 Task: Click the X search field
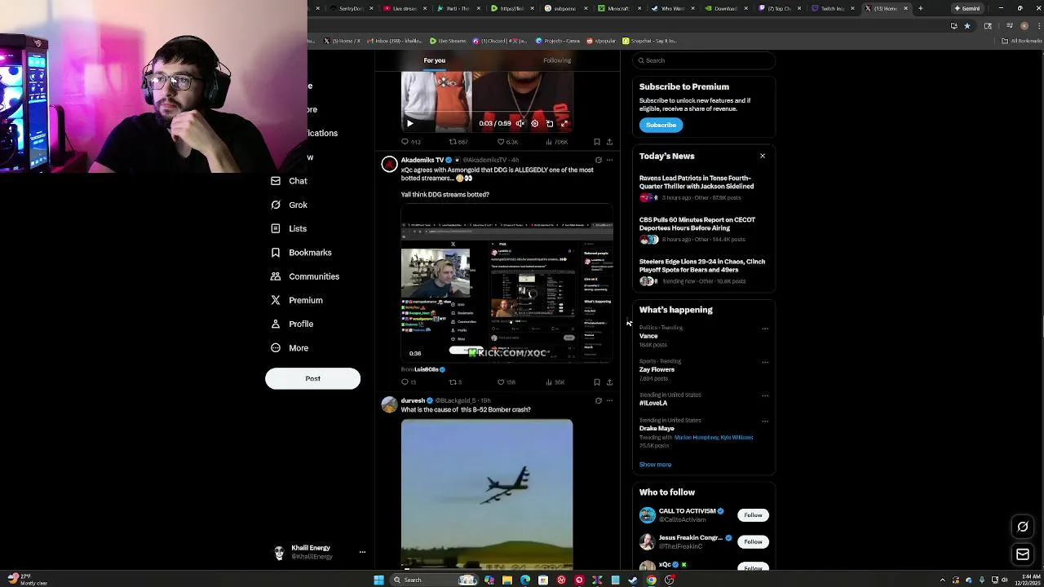(704, 60)
